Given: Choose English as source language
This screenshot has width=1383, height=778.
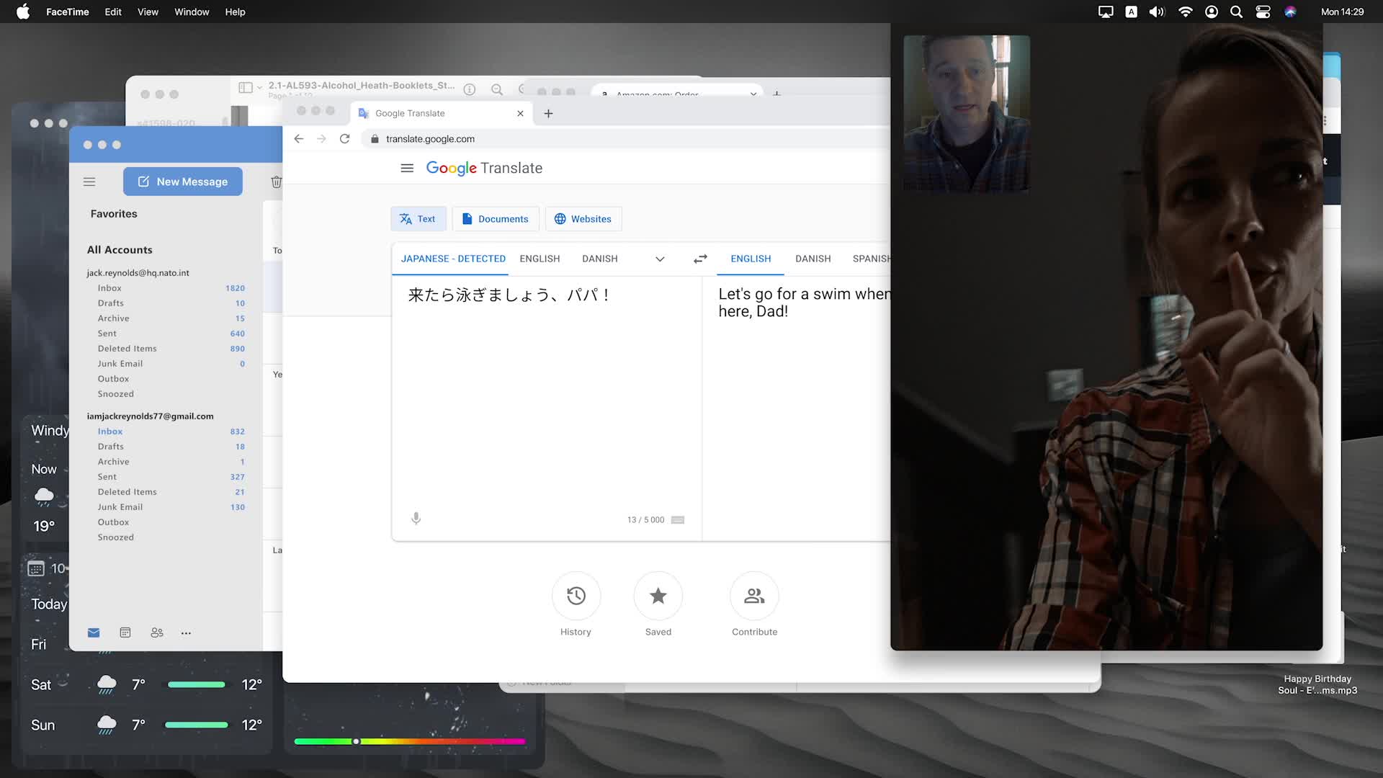Looking at the screenshot, I should coord(540,259).
